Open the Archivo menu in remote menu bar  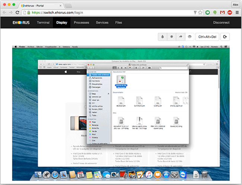(31, 47)
